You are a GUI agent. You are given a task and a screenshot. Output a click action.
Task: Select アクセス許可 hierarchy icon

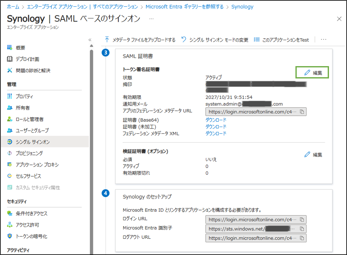point(9,225)
